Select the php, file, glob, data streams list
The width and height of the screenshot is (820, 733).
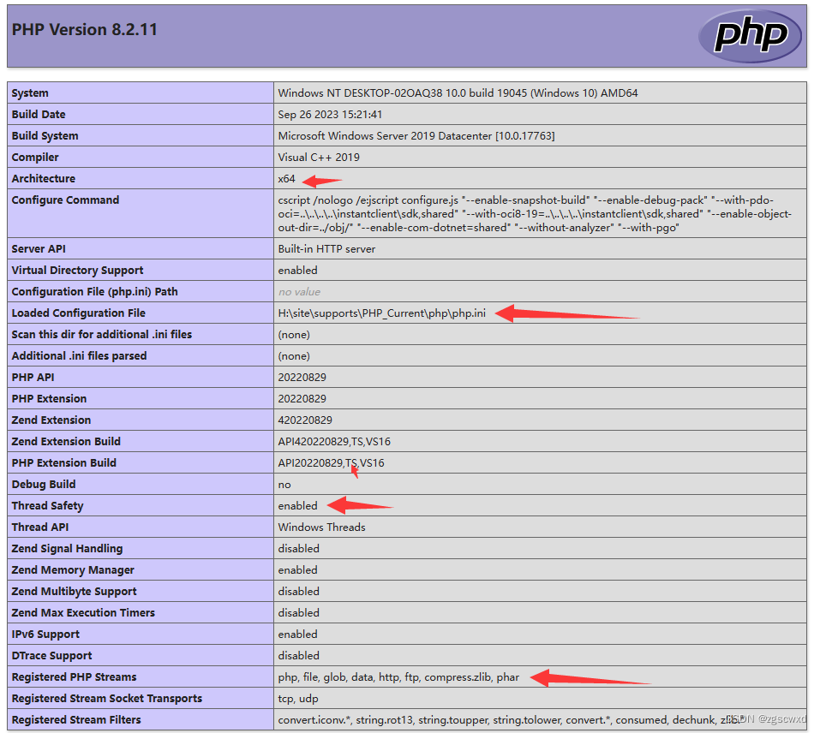tap(398, 677)
